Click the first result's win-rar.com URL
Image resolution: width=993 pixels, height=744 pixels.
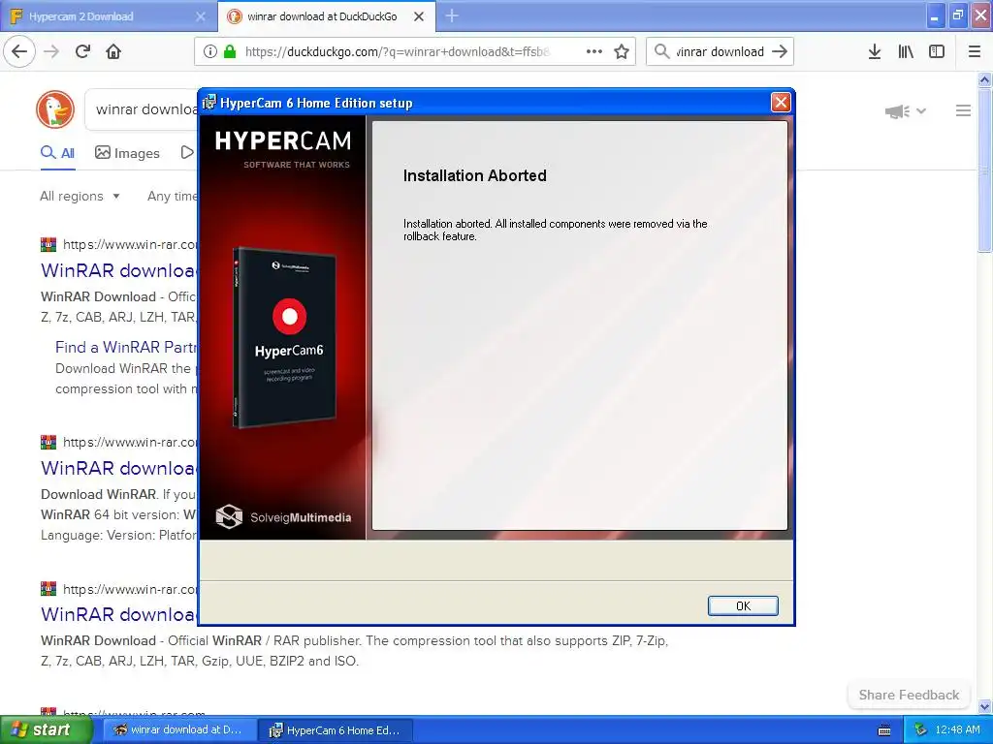[130, 244]
